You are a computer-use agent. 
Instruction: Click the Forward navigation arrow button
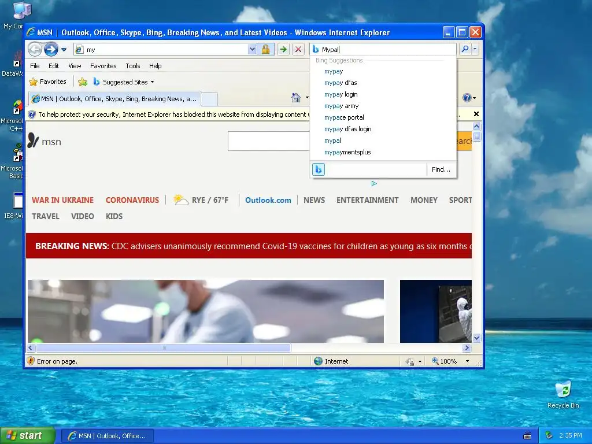pyautogui.click(x=51, y=50)
